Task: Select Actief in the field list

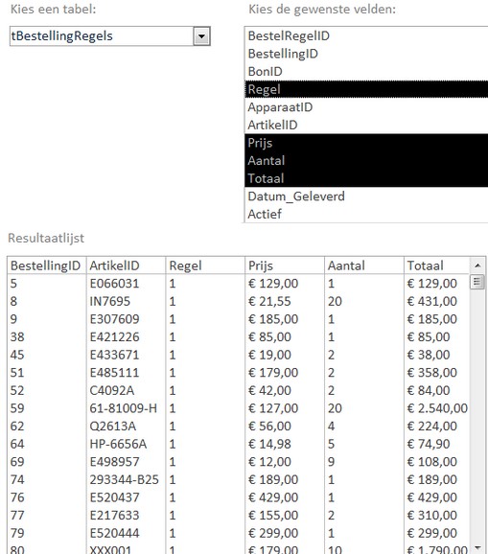Action: (366, 214)
